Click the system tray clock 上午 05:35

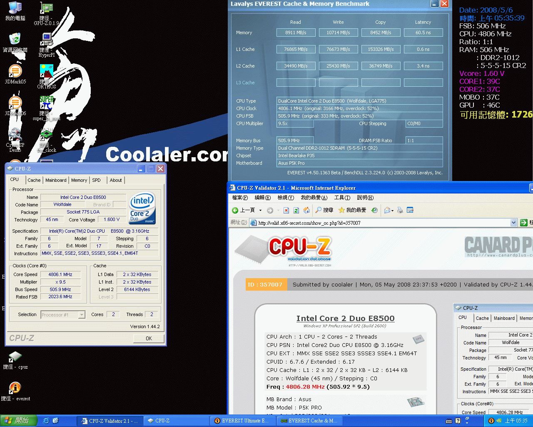516,421
